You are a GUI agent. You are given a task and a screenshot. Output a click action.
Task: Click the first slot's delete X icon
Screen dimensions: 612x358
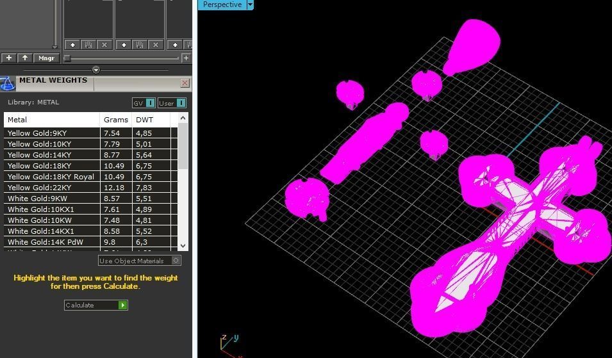coord(104,45)
